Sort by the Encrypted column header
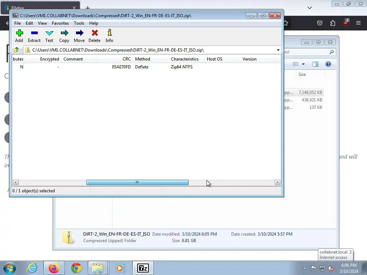Image resolution: width=367 pixels, height=275 pixels. pyautogui.click(x=43, y=59)
